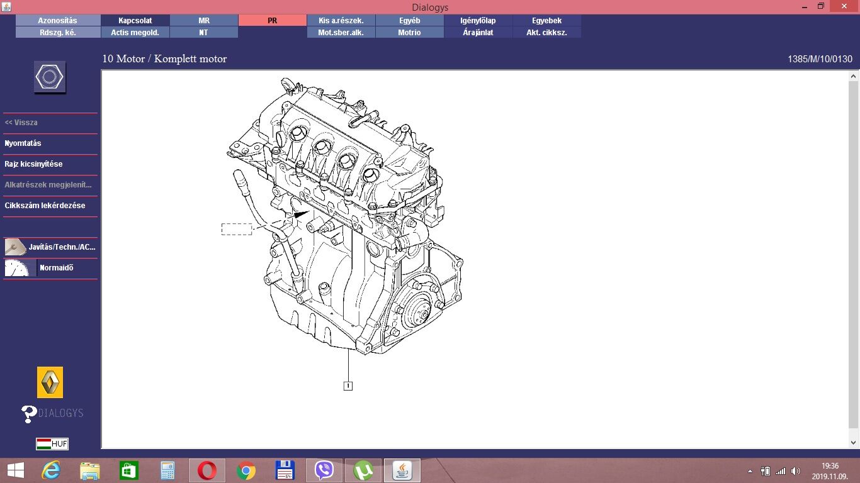Screen dimensions: 860x483
Task: Click the hex nut icon in sidebar
Action: [x=50, y=78]
